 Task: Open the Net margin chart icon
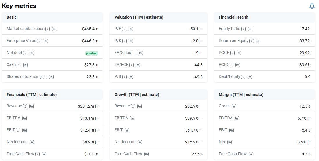229,142
